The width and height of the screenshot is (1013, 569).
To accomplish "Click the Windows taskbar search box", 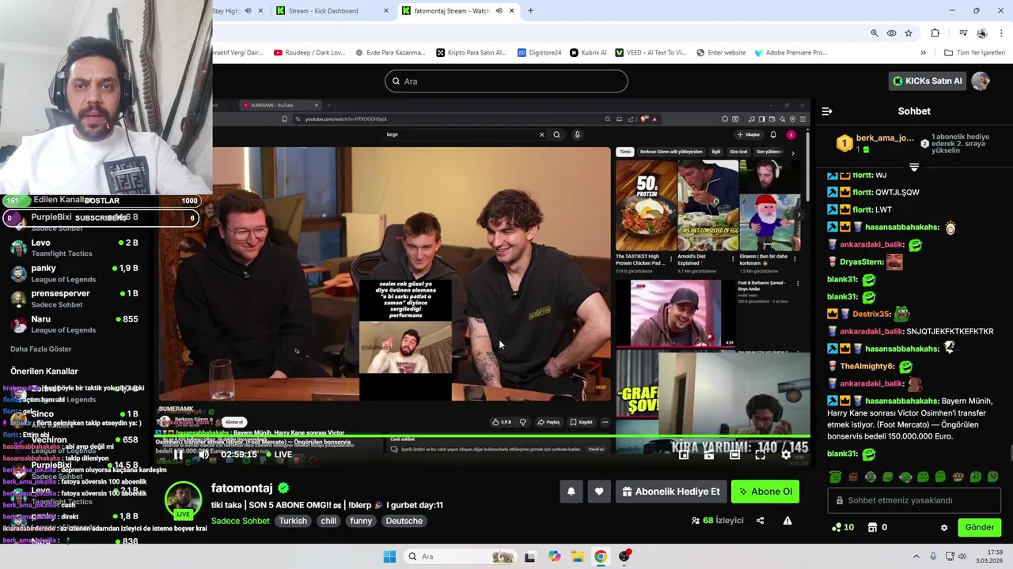I will coord(459,556).
